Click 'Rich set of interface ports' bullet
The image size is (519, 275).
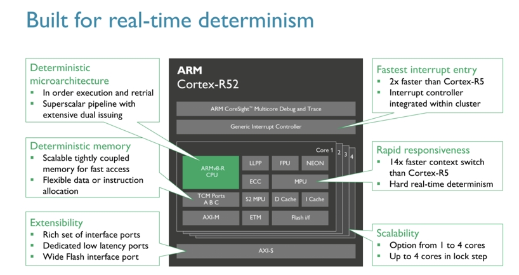pos(91,235)
